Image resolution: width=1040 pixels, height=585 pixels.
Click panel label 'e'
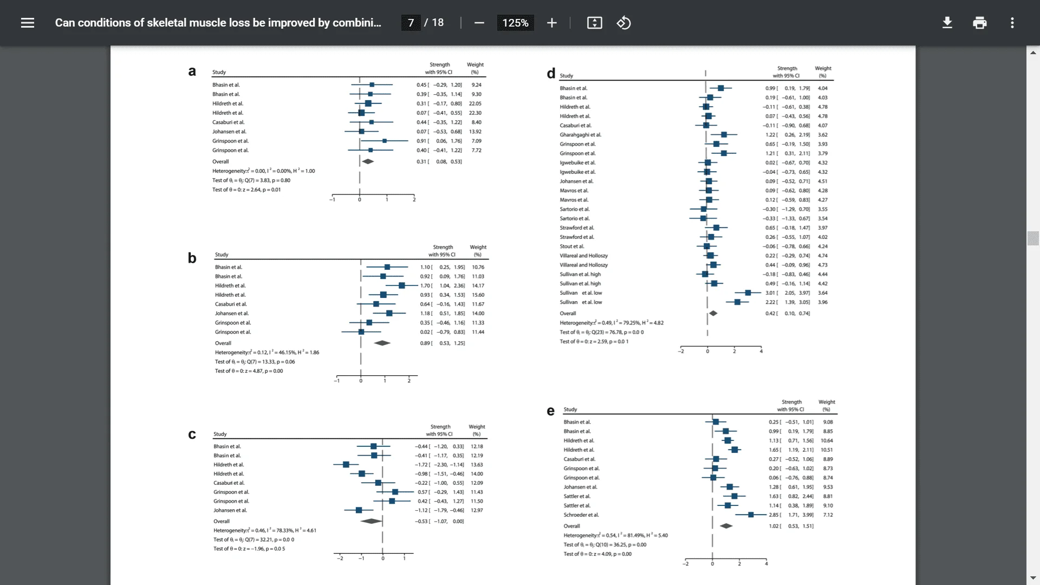550,411
